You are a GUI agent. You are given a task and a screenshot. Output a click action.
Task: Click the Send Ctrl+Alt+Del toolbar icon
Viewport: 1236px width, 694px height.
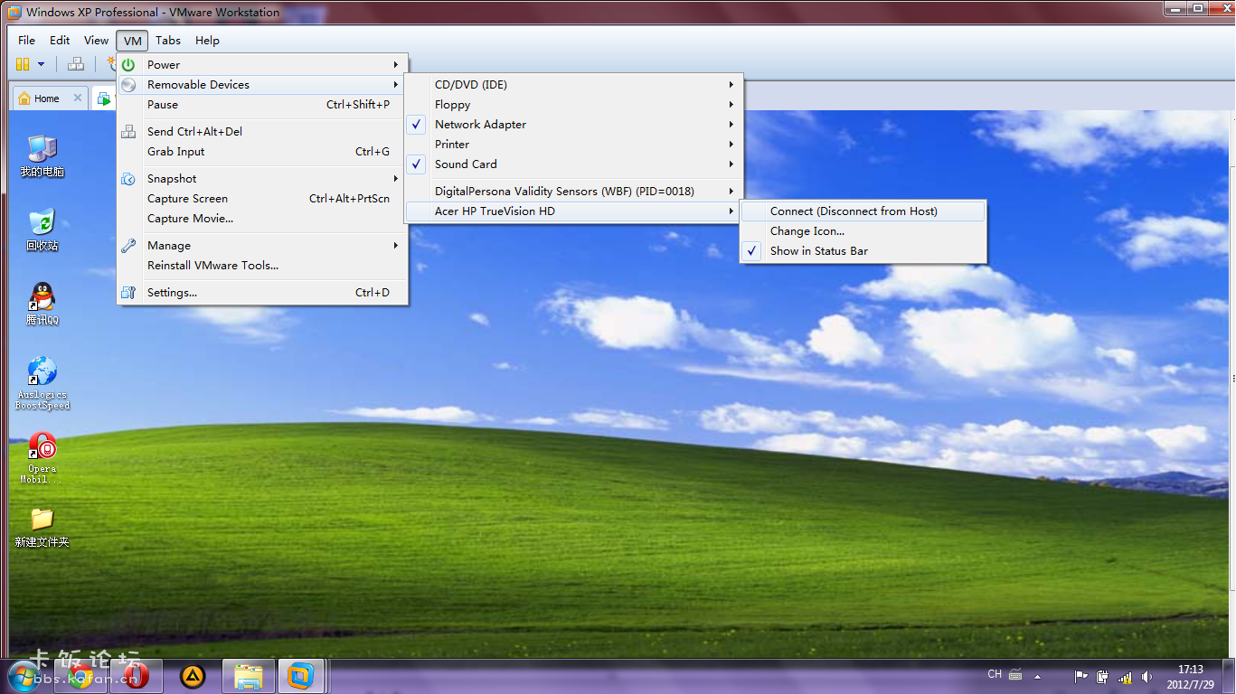click(x=76, y=64)
